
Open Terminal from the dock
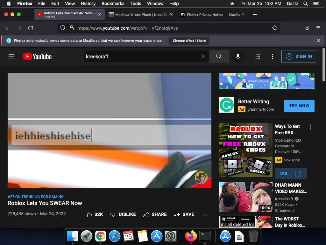(x=205, y=236)
